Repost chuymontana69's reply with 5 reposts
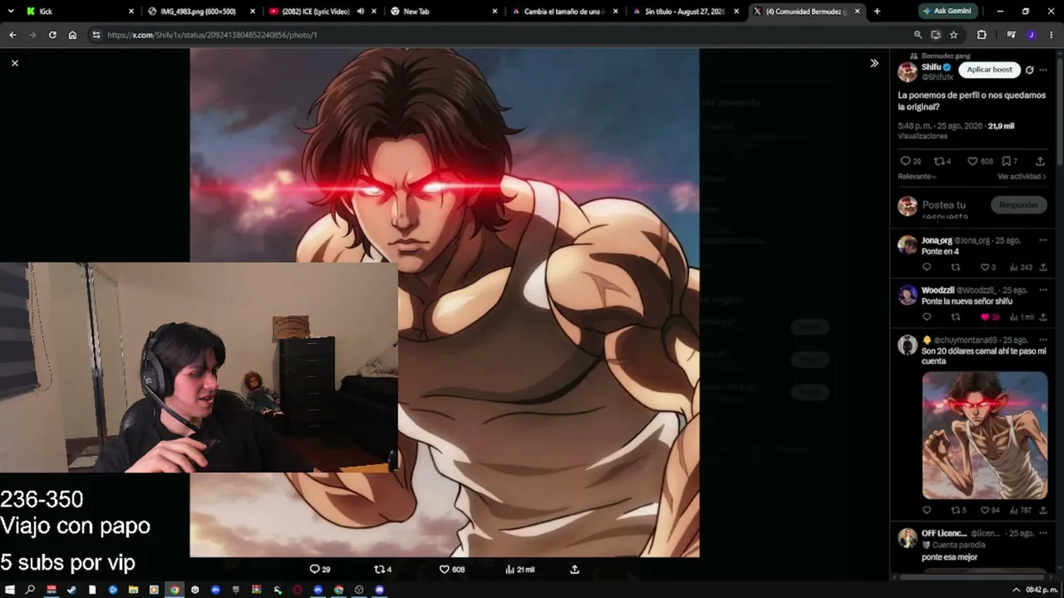 coord(955,510)
